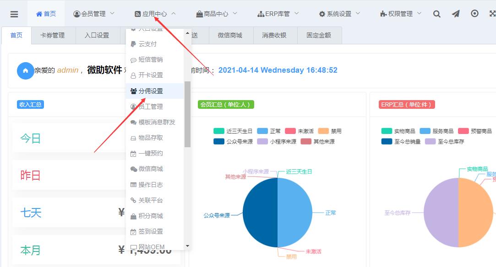Viewport: 496px width, 267px height.
Task: Click the 云支付 PayPal-style icon
Action: pos(133,44)
